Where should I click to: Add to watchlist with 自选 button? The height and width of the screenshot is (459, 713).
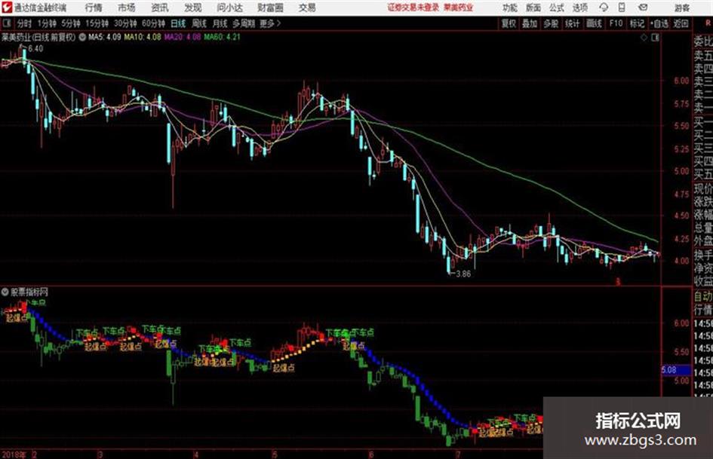click(659, 23)
